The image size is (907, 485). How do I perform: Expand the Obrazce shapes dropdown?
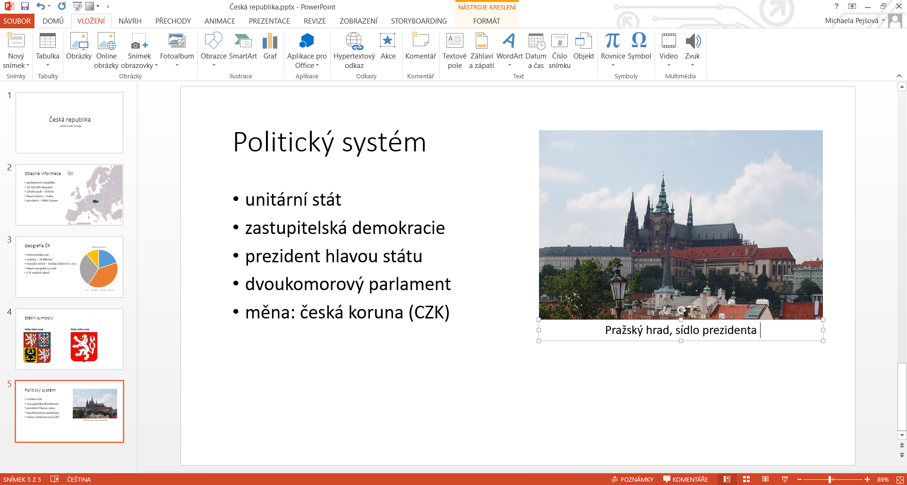[x=214, y=65]
